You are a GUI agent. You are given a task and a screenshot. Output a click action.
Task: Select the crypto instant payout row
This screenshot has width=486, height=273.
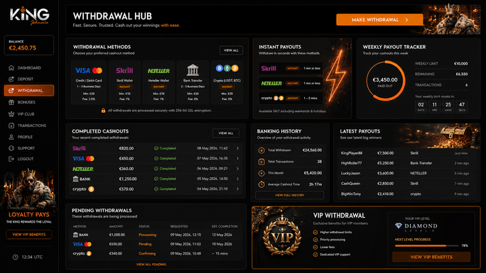[291, 98]
